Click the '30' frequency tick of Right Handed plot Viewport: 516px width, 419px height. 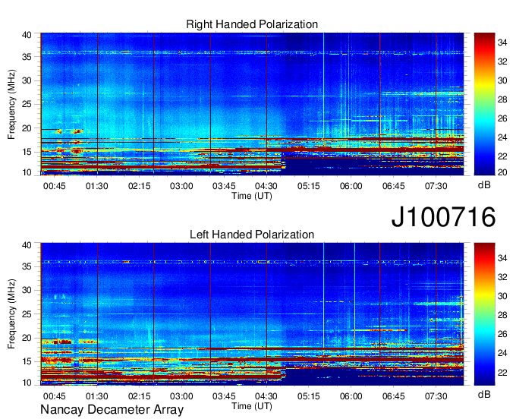tap(27, 80)
